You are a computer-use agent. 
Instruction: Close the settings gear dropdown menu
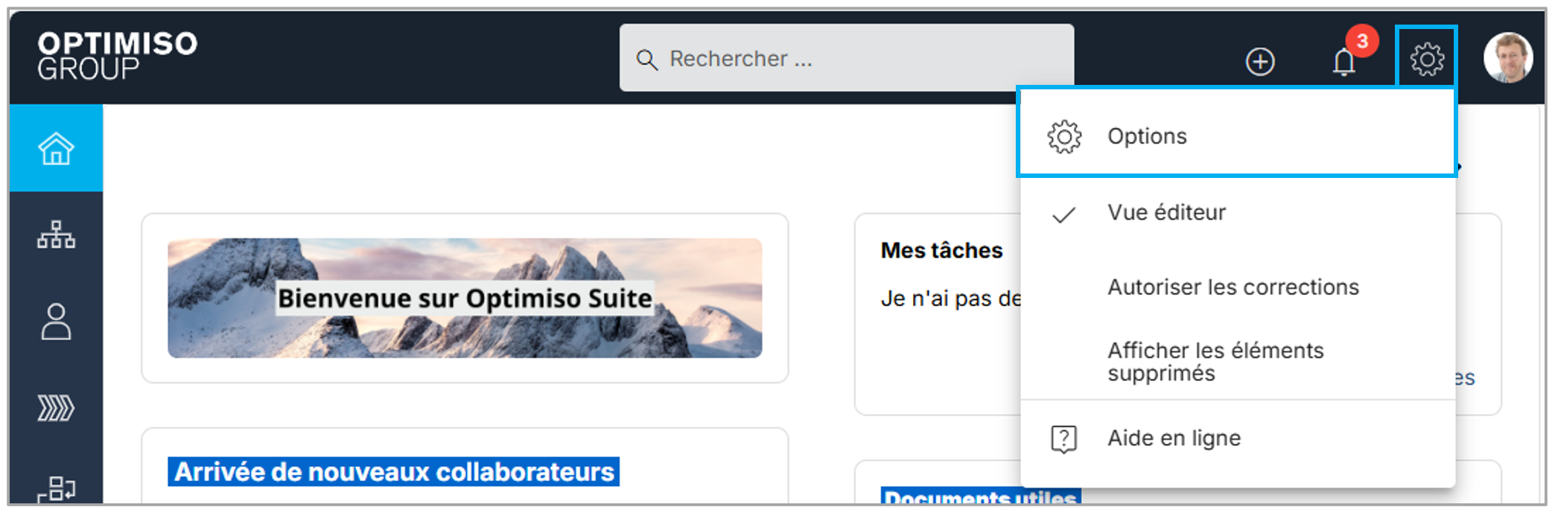coord(1426,59)
